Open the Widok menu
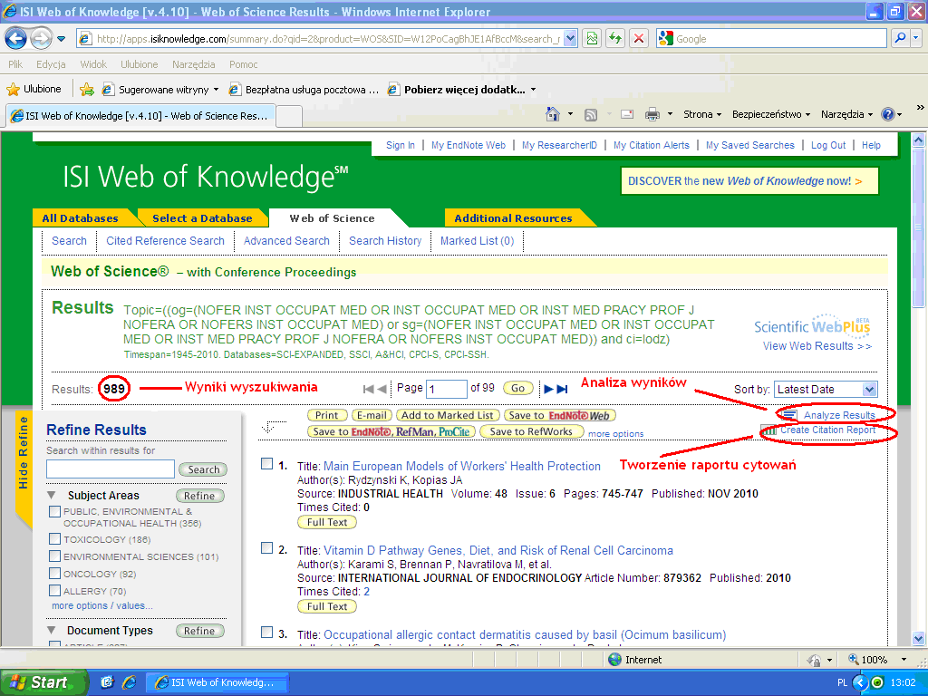928x696 pixels. pyautogui.click(x=93, y=64)
